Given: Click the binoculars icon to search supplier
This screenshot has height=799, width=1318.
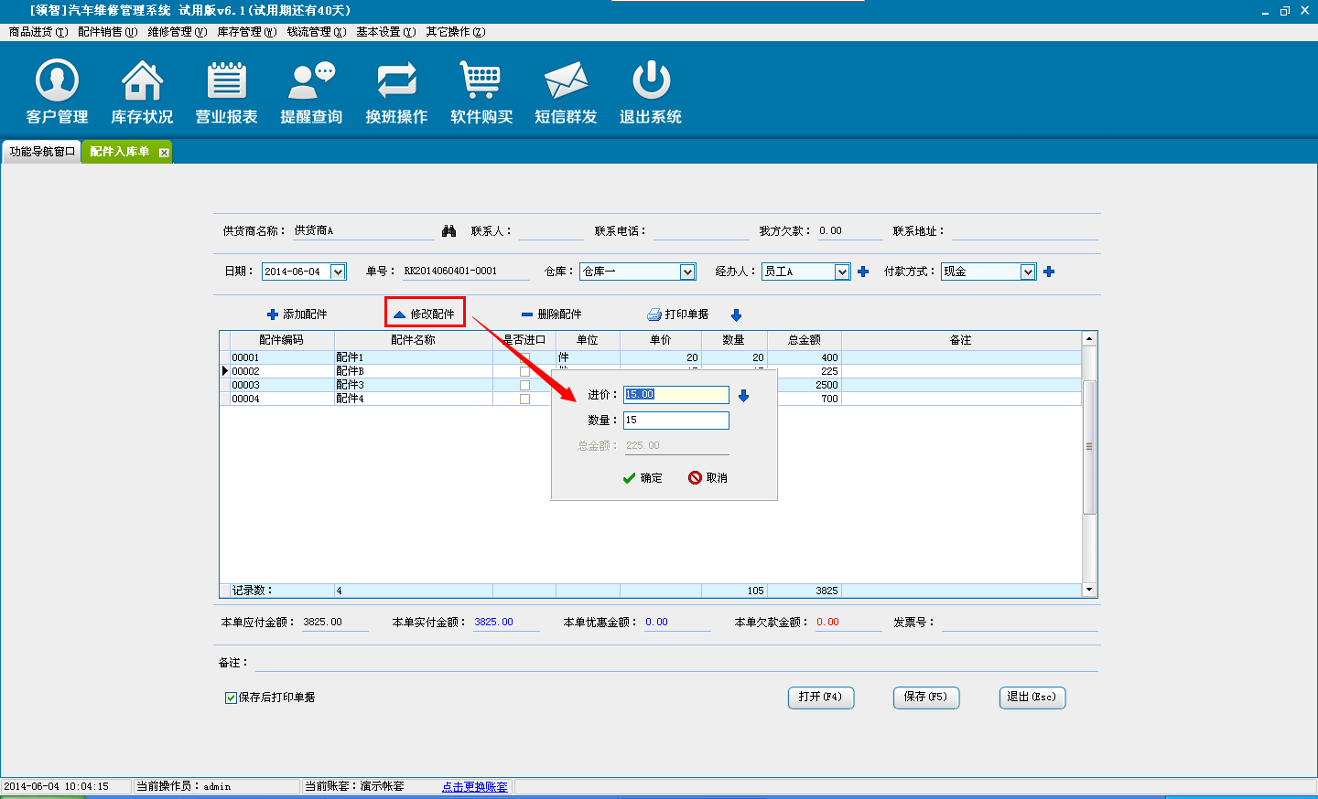Looking at the screenshot, I should point(448,231).
